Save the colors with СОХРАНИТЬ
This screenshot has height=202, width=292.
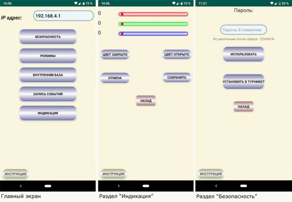pyautogui.click(x=177, y=77)
